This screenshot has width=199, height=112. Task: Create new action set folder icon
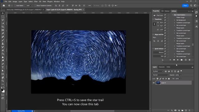pos(182,60)
